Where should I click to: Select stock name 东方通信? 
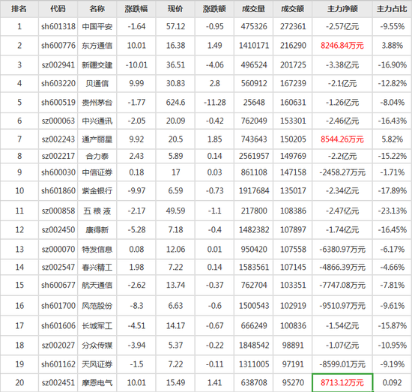(97, 46)
